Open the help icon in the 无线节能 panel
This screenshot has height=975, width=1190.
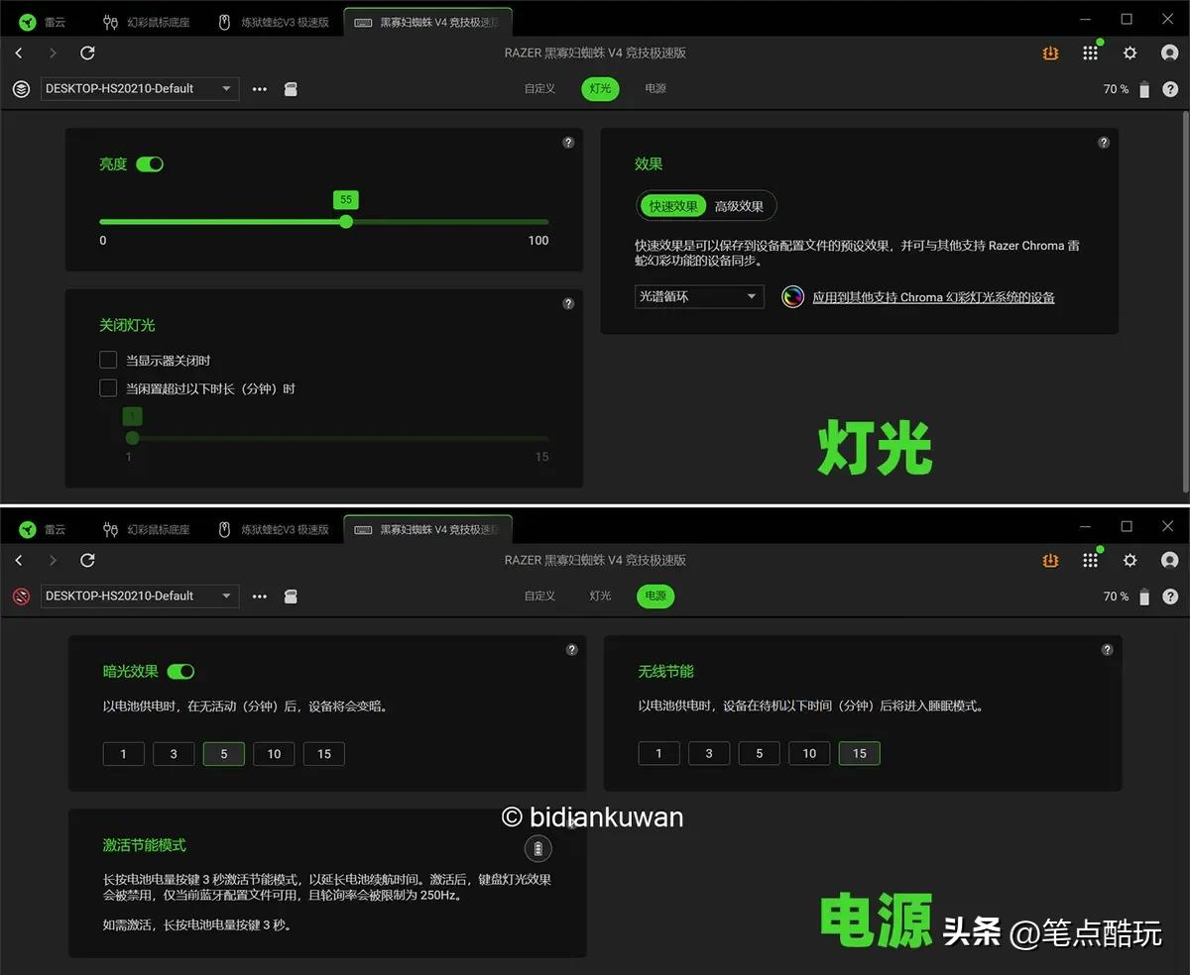[x=1107, y=650]
